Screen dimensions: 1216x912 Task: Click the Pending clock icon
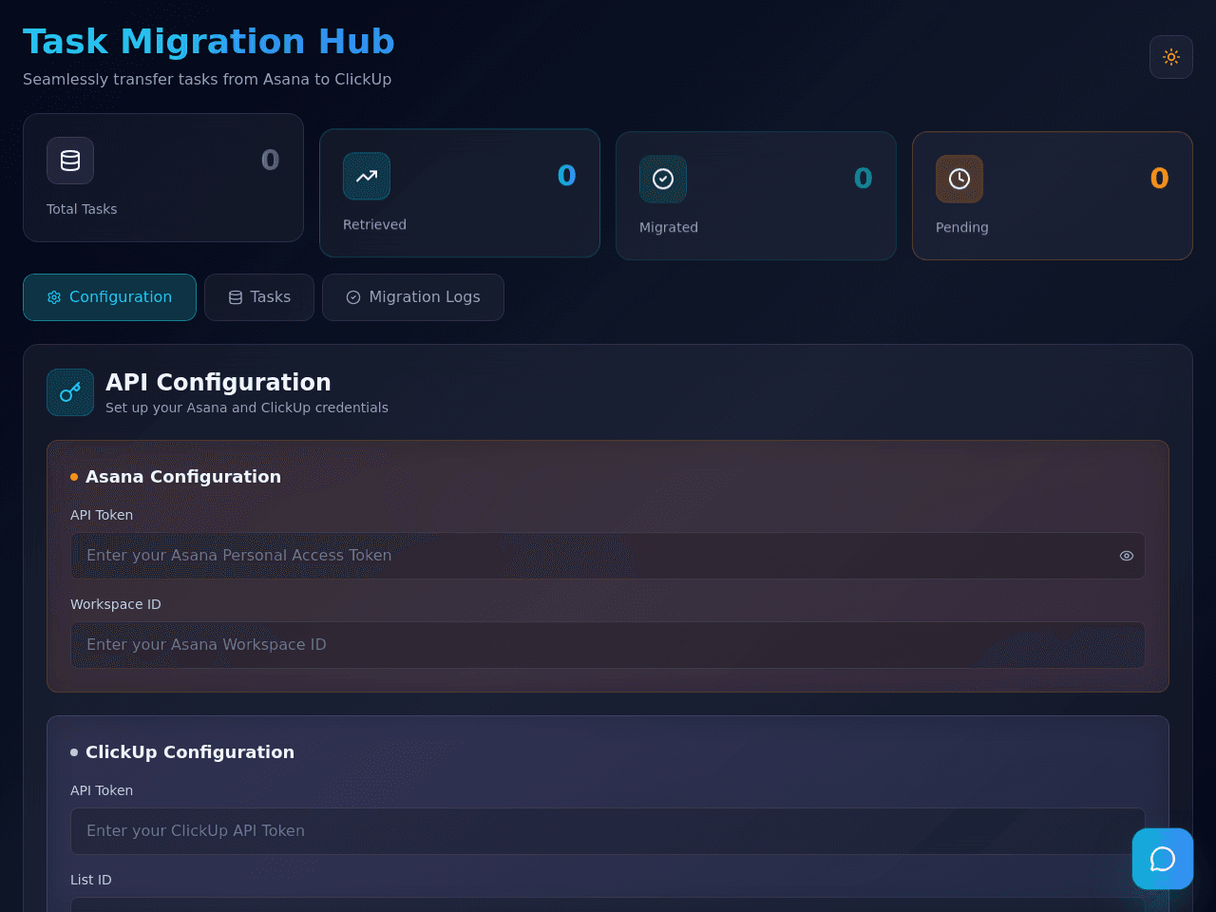tap(959, 179)
